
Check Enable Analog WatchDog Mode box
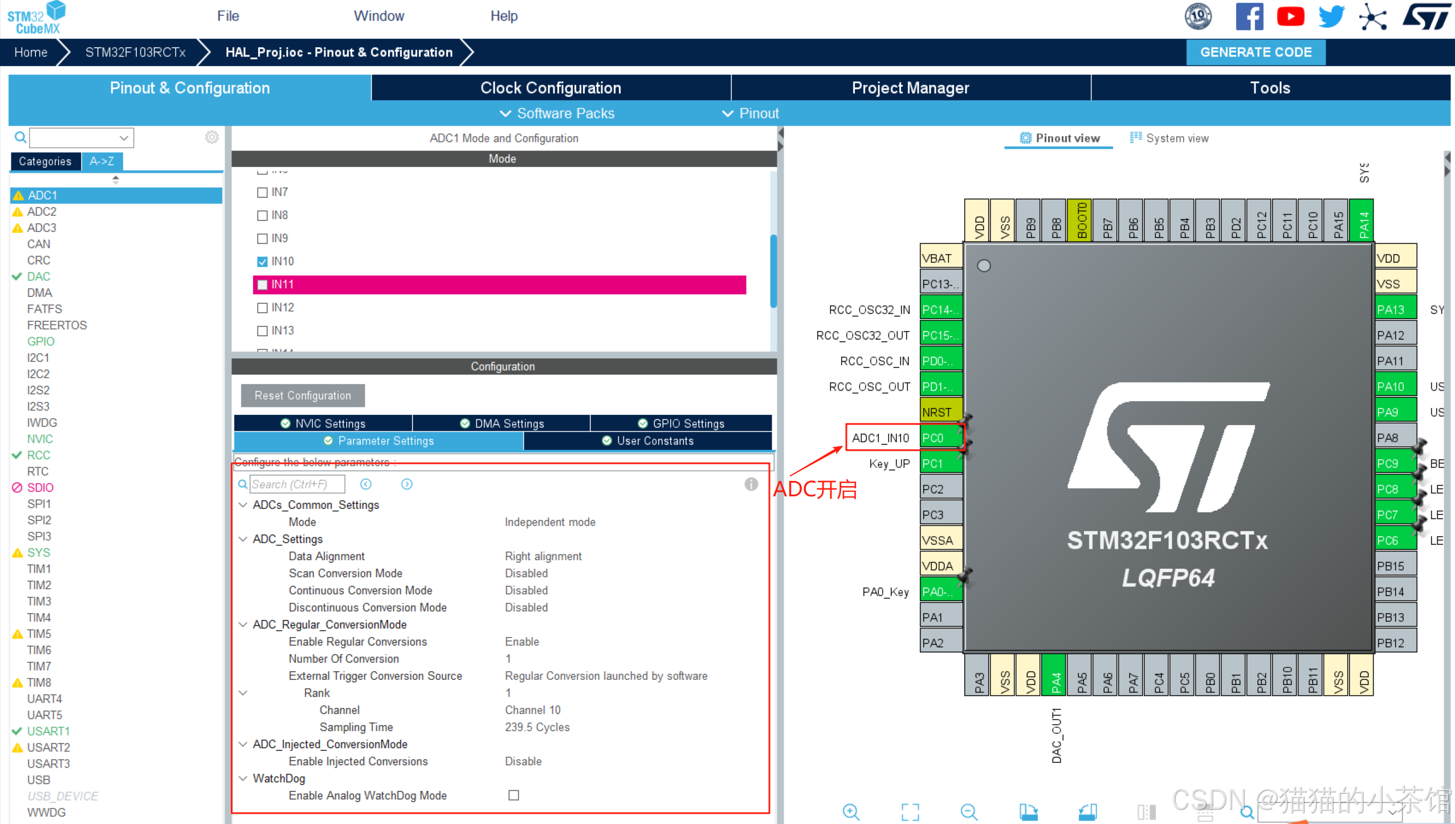(513, 795)
